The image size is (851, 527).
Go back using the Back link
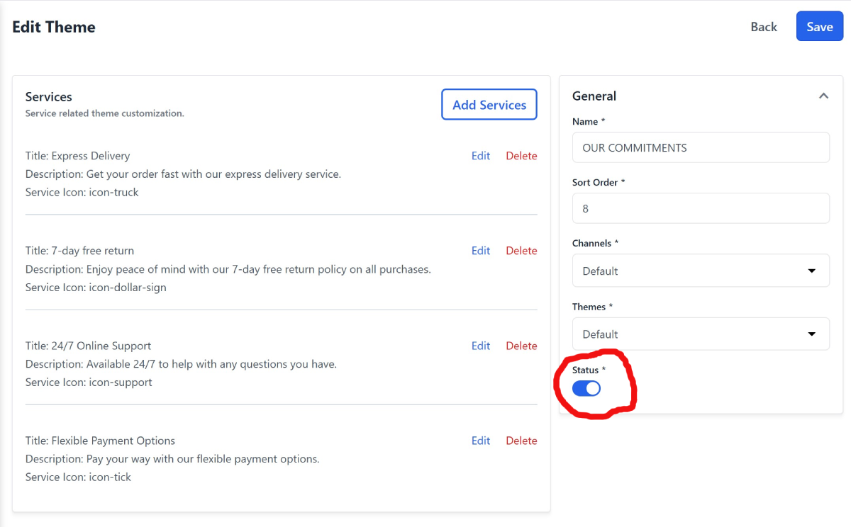[764, 27]
